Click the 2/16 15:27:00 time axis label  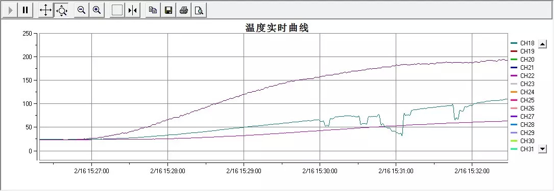pyautogui.click(x=91, y=171)
